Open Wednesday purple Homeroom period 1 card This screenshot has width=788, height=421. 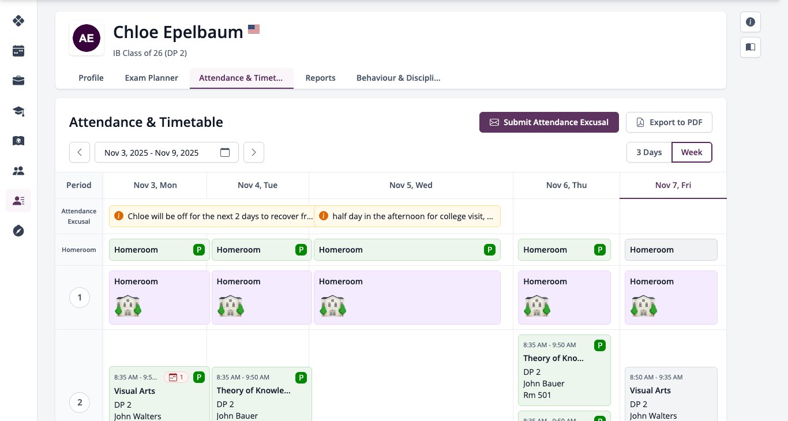pos(407,298)
